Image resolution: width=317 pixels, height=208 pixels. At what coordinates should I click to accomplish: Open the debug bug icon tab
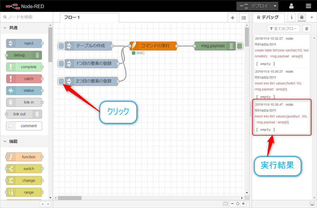click(302, 18)
